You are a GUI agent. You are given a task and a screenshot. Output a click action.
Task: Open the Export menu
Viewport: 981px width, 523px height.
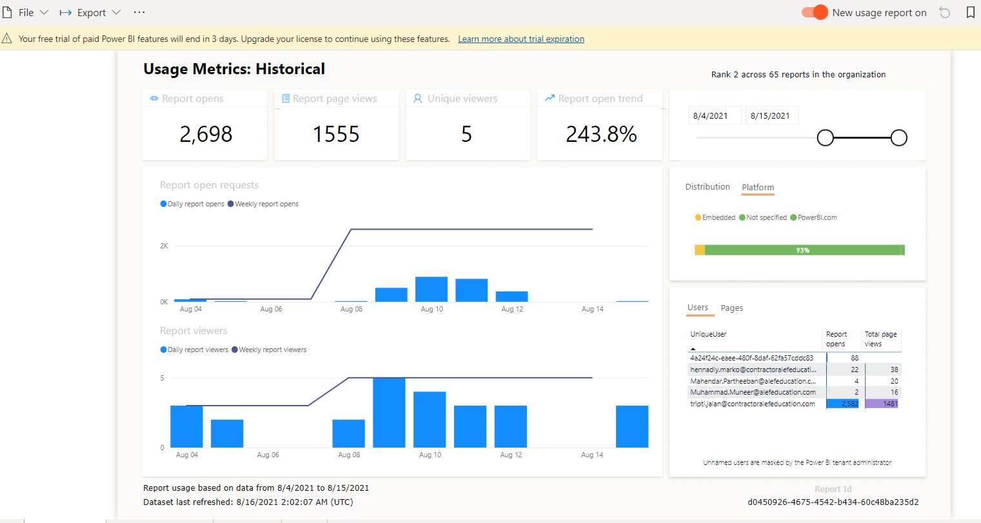[x=90, y=12]
